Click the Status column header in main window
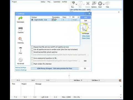 click(43, 2)
